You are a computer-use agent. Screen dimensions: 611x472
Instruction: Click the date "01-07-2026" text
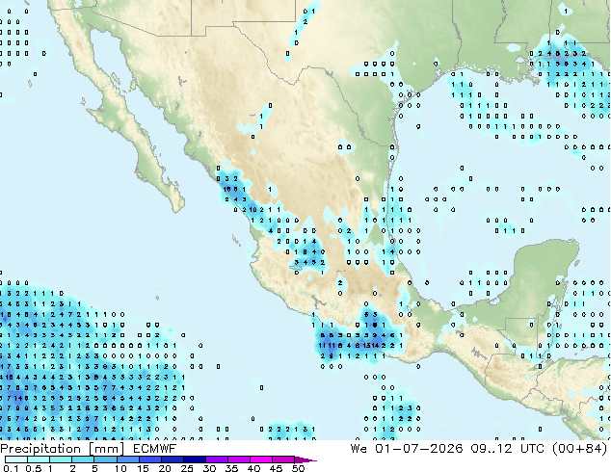[x=419, y=449]
